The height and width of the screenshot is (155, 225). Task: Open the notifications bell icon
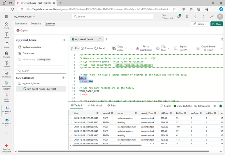click(x=179, y=17)
